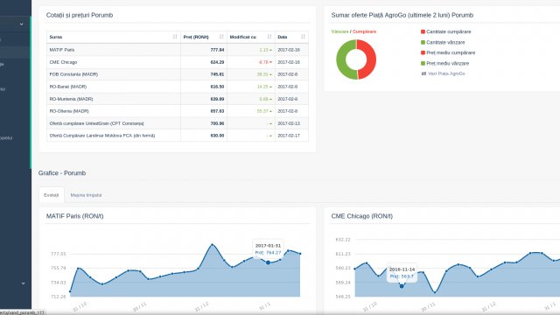Select RO-Muntenia (MADR) source name
Viewport: 560px width, 315px height.
tap(71, 99)
